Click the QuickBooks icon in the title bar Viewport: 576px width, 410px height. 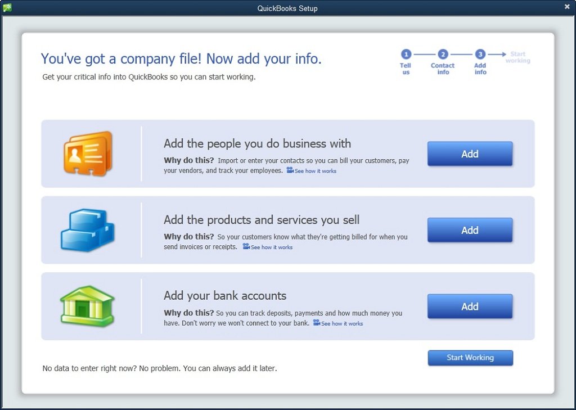(7, 8)
